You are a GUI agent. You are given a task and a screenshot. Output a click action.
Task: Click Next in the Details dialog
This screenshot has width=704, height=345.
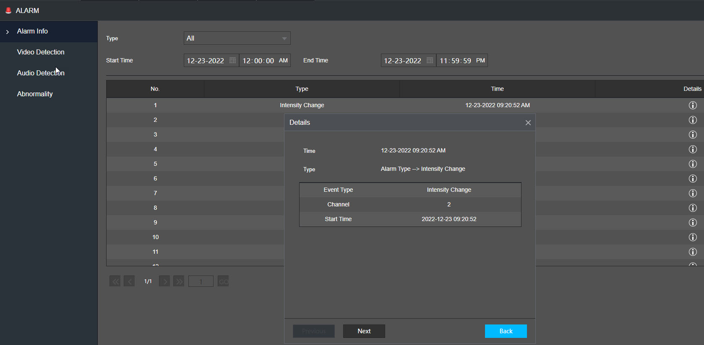(x=364, y=331)
